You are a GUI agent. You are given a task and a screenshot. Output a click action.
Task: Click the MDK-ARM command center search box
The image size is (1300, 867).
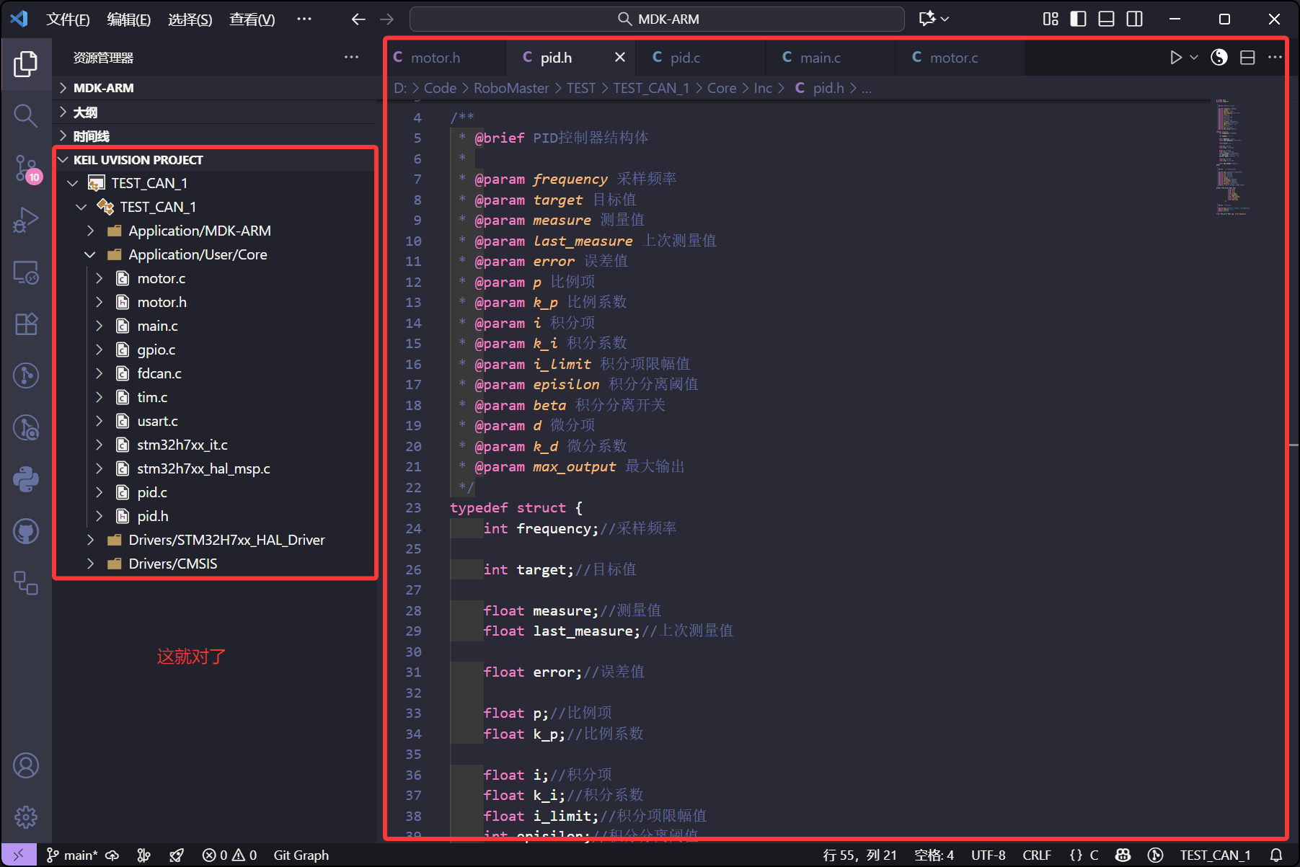[657, 19]
